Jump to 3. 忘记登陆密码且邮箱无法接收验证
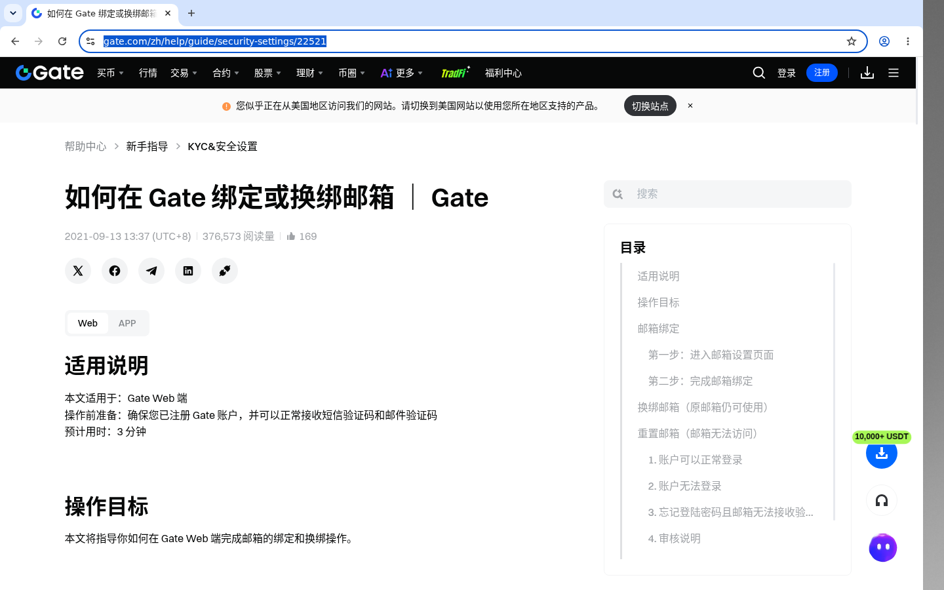The image size is (944, 590). pyautogui.click(x=730, y=512)
